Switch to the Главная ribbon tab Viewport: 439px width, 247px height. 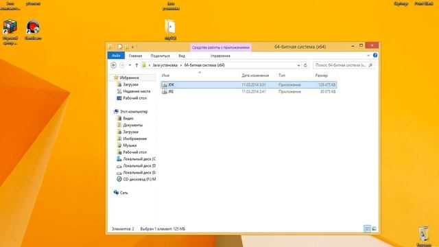coord(135,56)
